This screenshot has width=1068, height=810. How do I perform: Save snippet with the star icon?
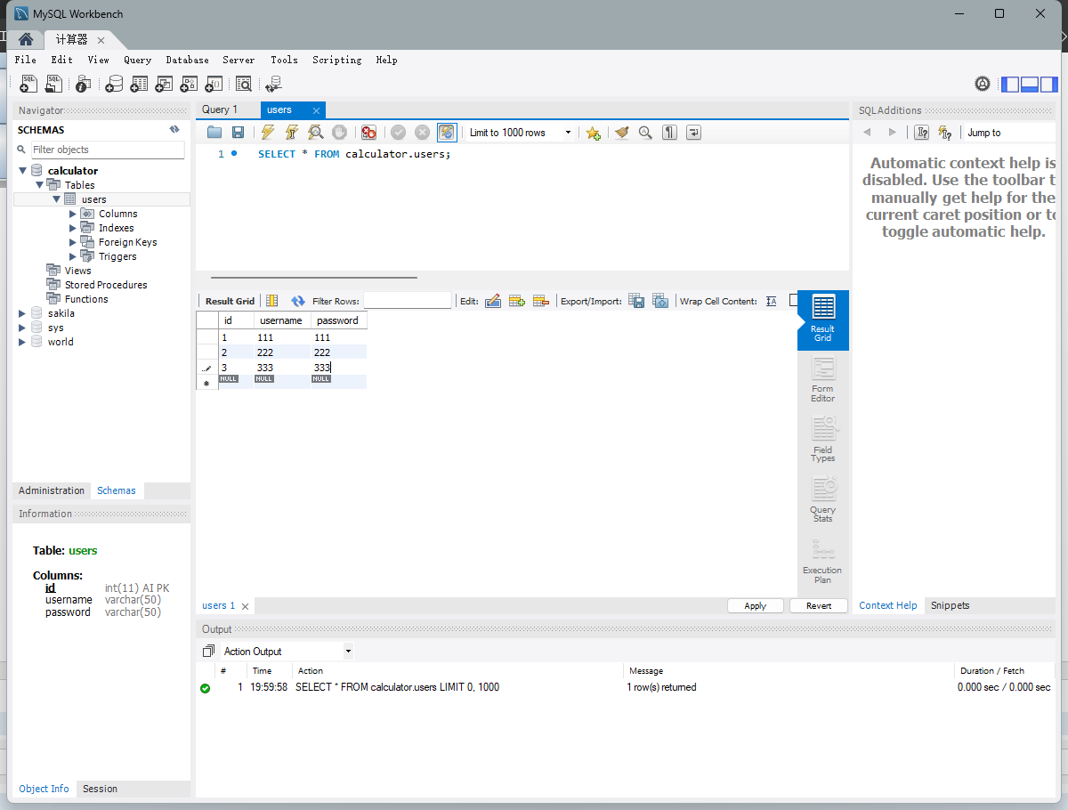tap(593, 133)
